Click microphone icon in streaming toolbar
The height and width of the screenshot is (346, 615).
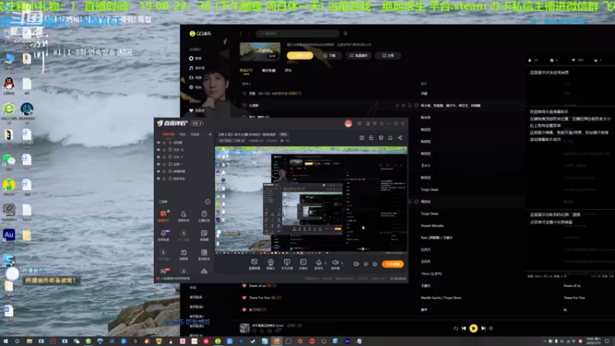click(x=318, y=264)
